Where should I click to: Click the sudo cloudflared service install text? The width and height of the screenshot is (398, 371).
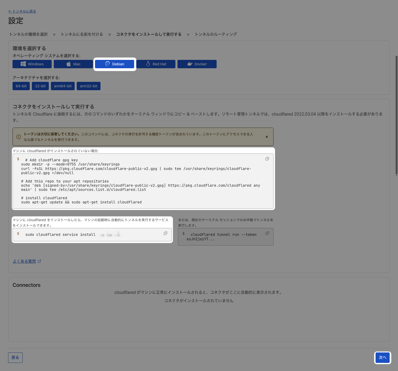pos(60,235)
